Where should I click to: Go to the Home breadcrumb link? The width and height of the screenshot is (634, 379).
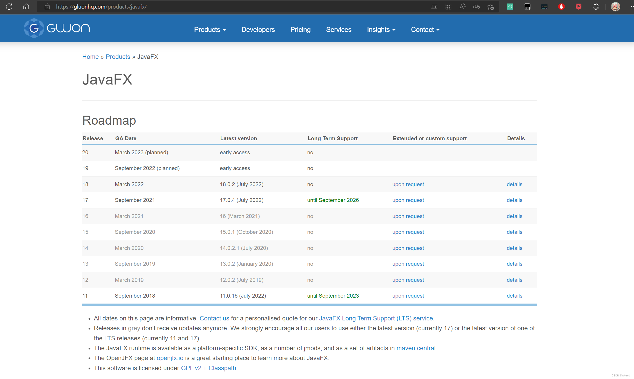90,57
